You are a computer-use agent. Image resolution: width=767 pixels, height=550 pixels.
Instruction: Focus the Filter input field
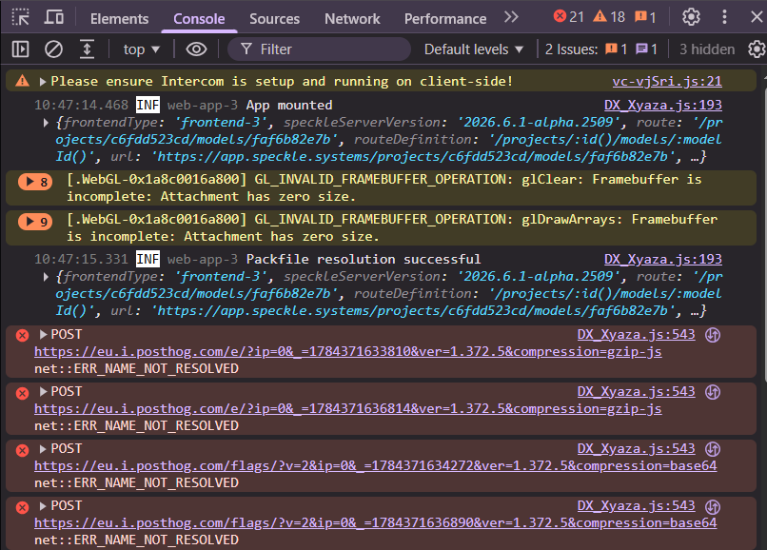click(320, 49)
